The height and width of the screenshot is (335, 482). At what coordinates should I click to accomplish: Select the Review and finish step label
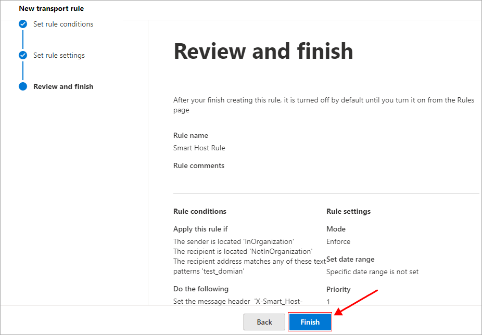(63, 86)
